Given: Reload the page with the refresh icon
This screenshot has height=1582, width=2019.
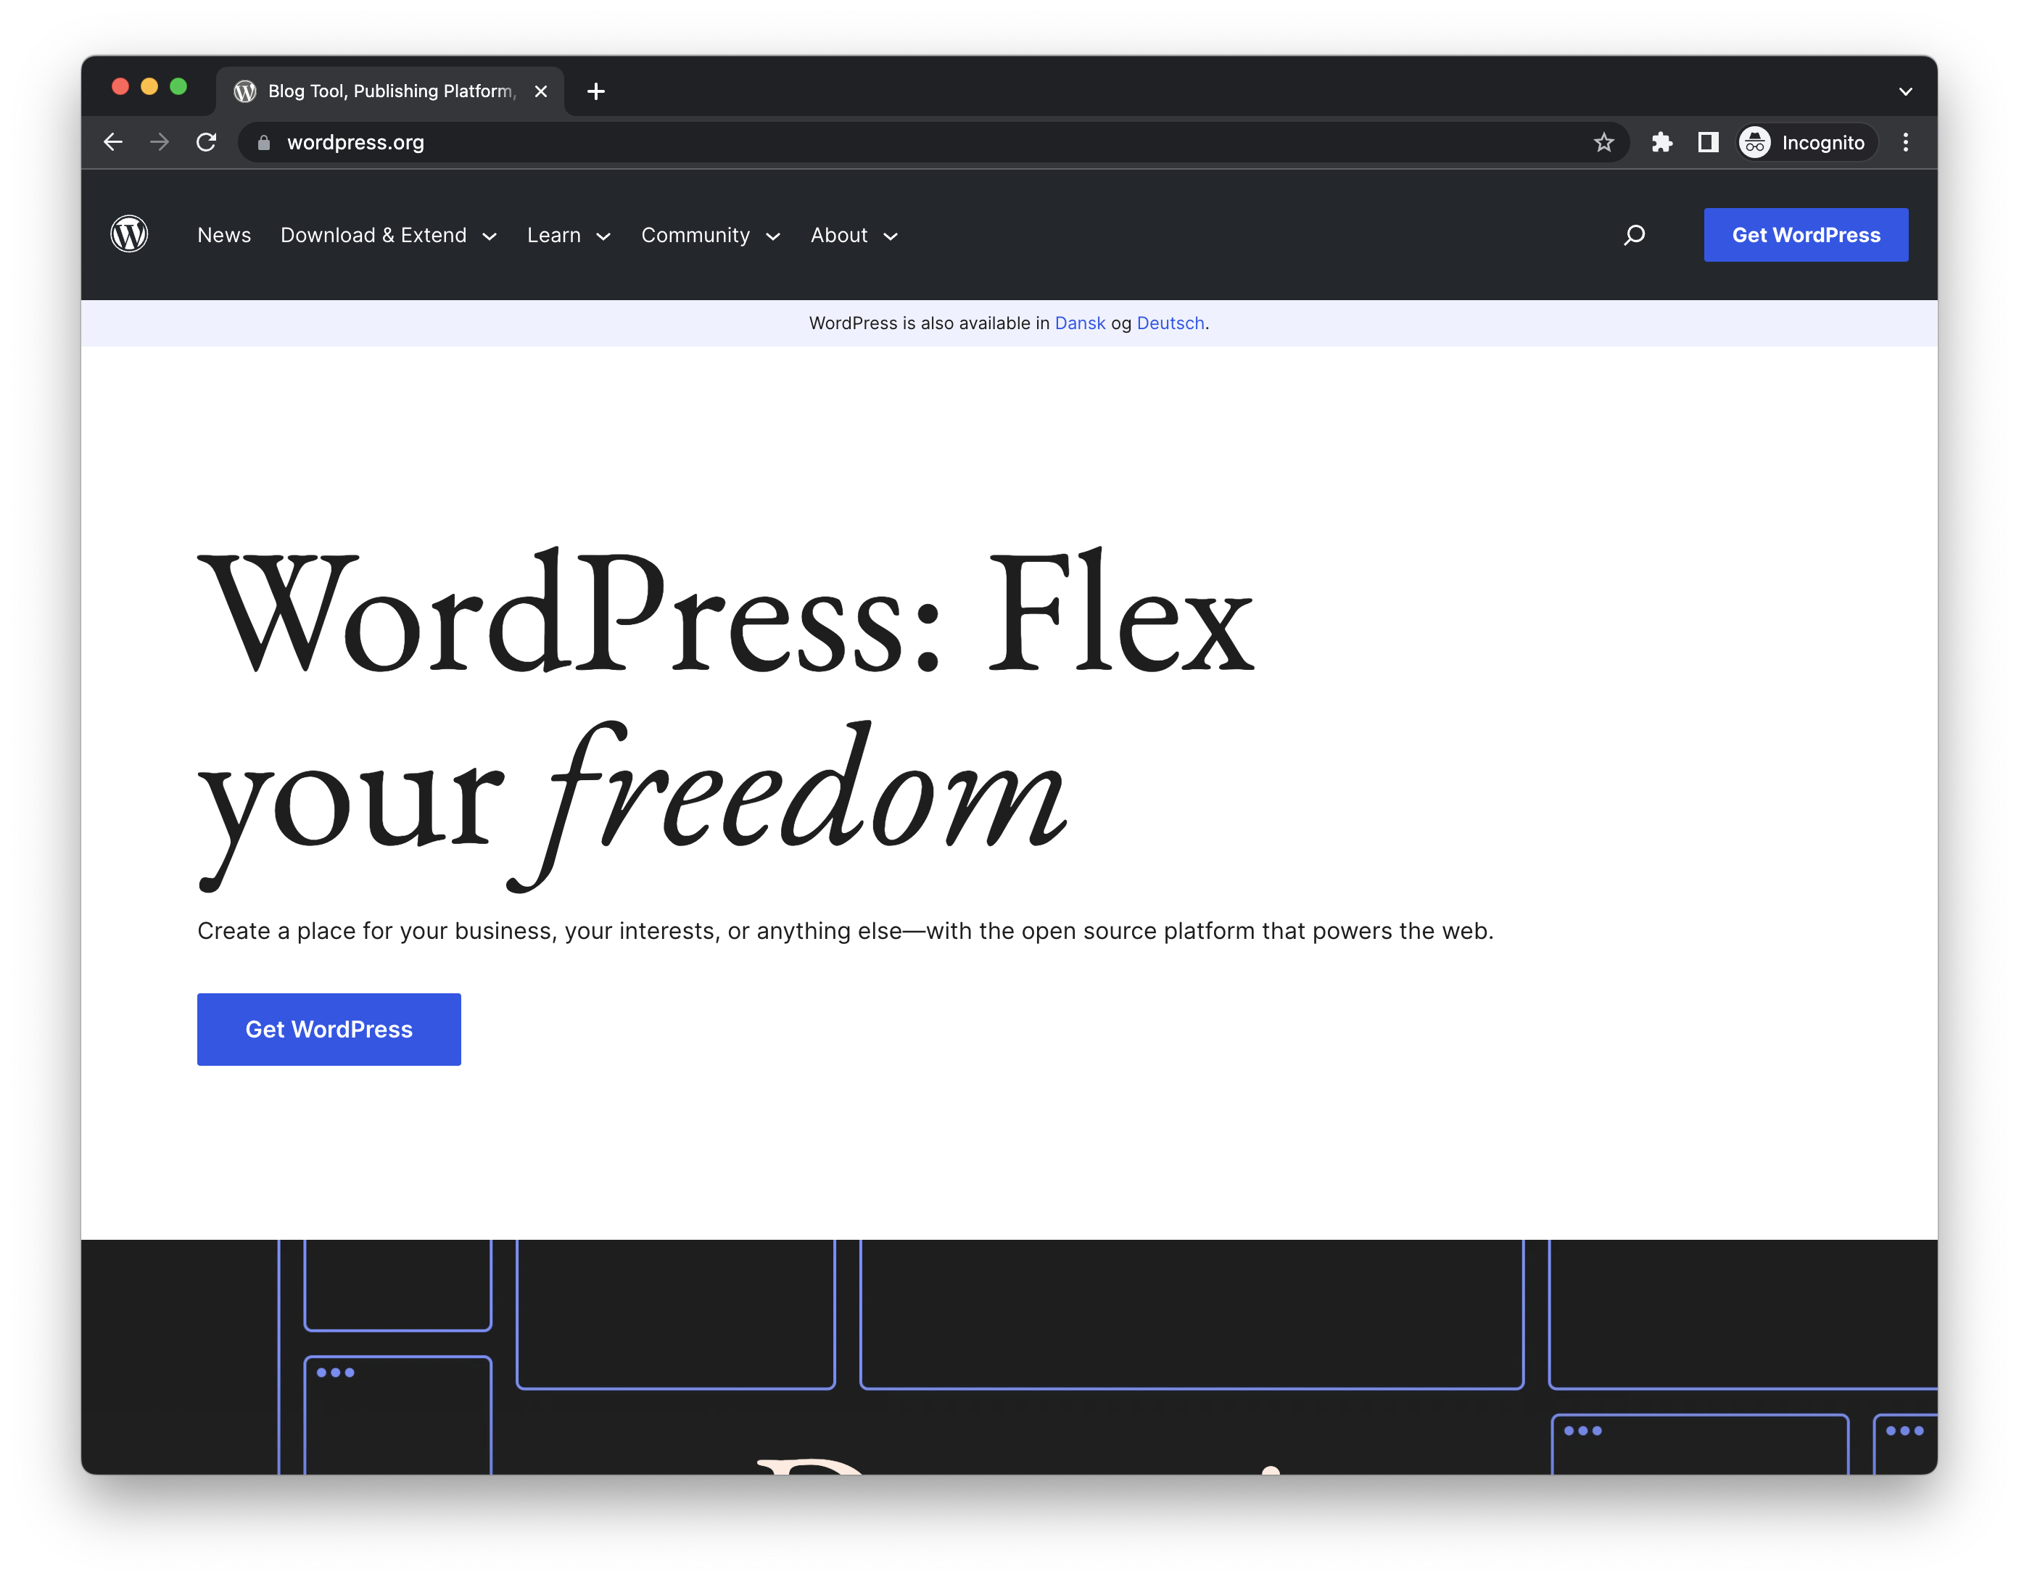Looking at the screenshot, I should pyautogui.click(x=206, y=141).
